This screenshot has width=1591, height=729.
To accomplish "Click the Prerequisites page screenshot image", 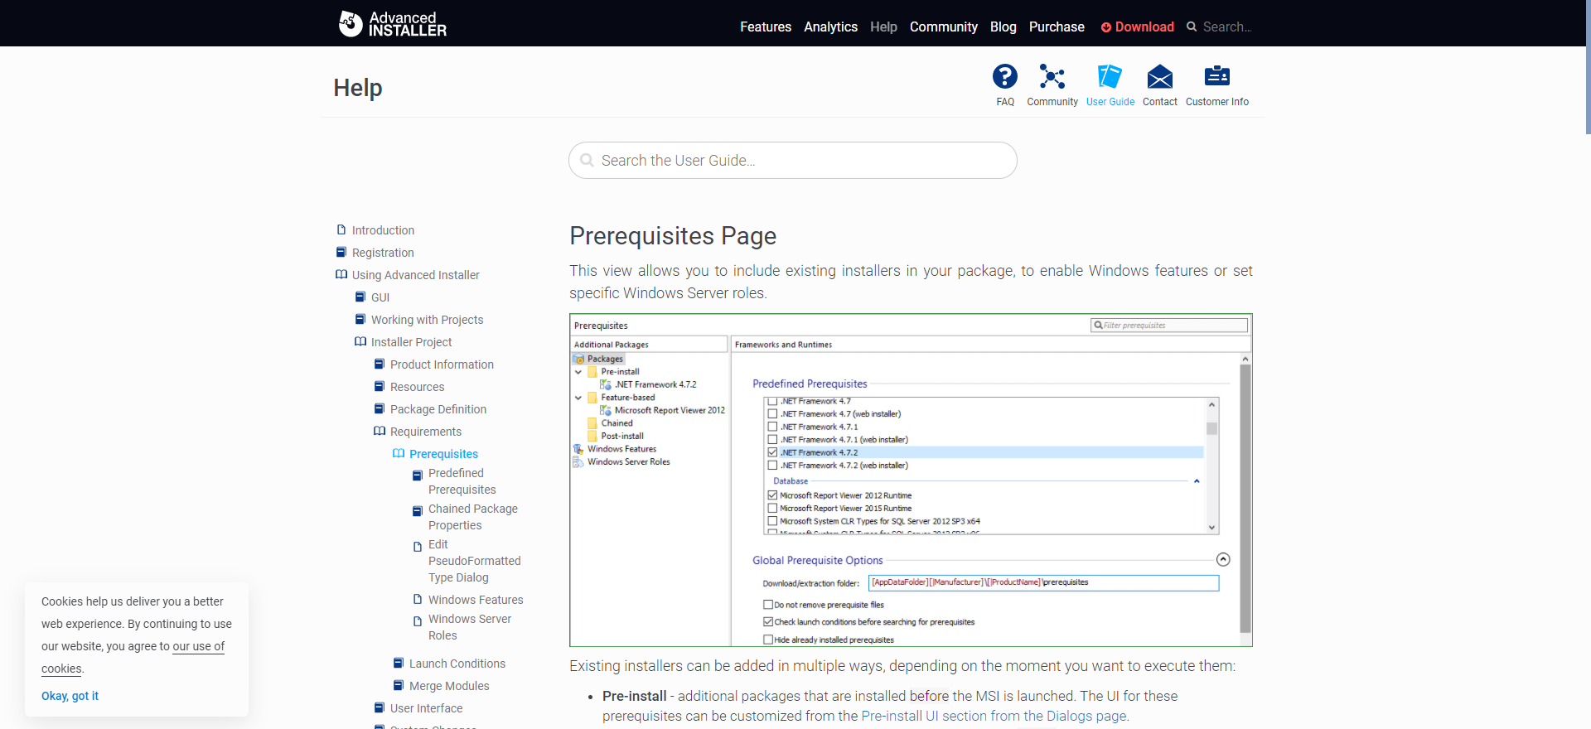I will [911, 480].
